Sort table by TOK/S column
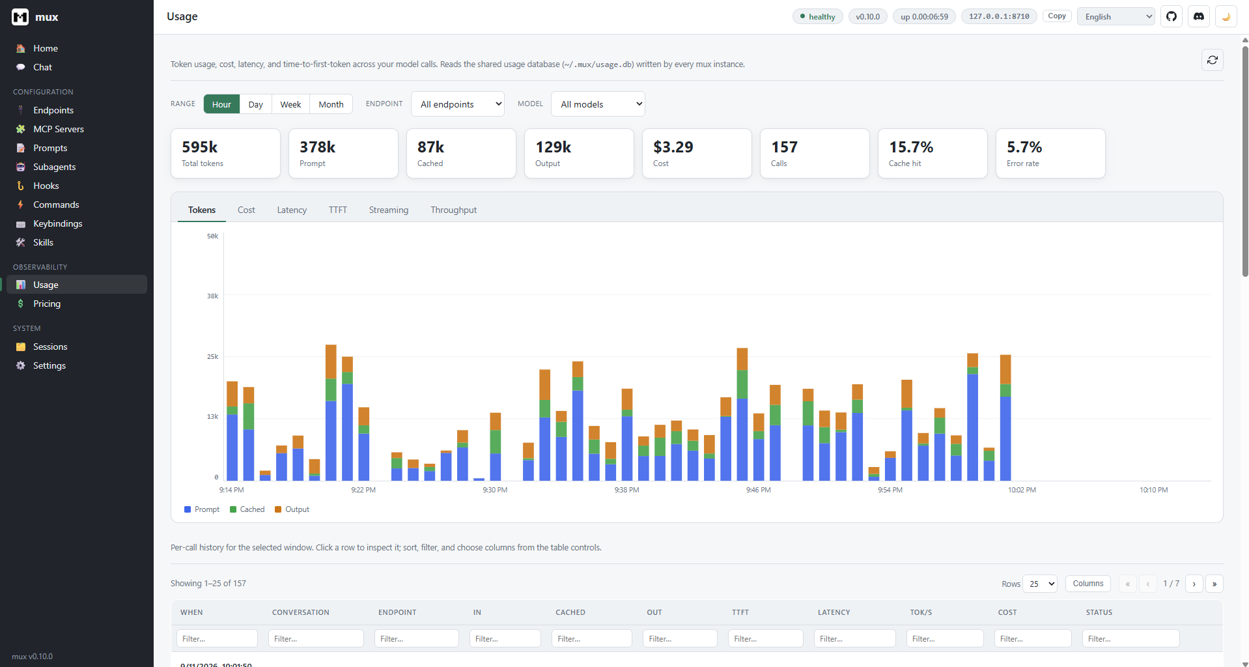Viewport: 1249px width, 667px height. (921, 612)
